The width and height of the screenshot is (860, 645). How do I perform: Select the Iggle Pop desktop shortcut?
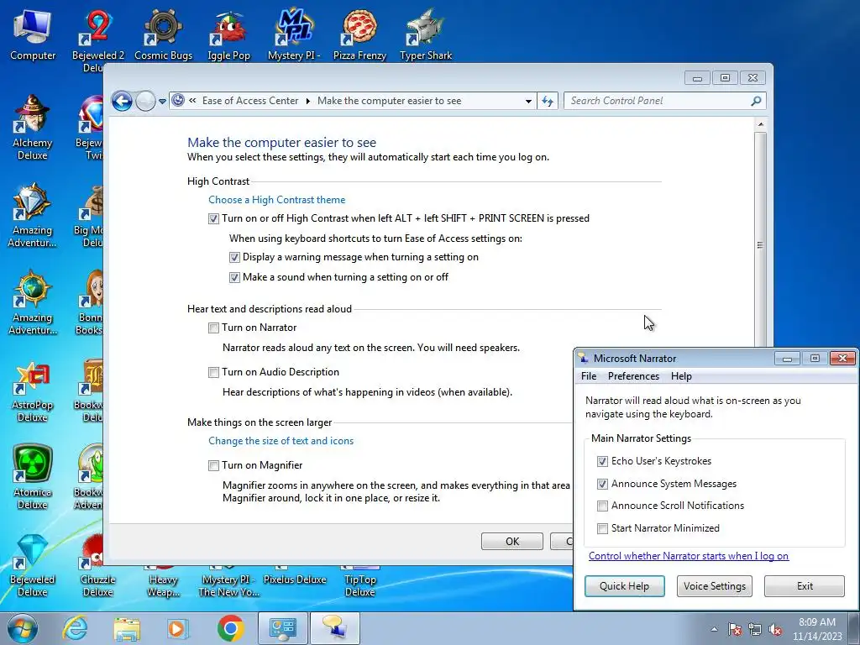[228, 35]
